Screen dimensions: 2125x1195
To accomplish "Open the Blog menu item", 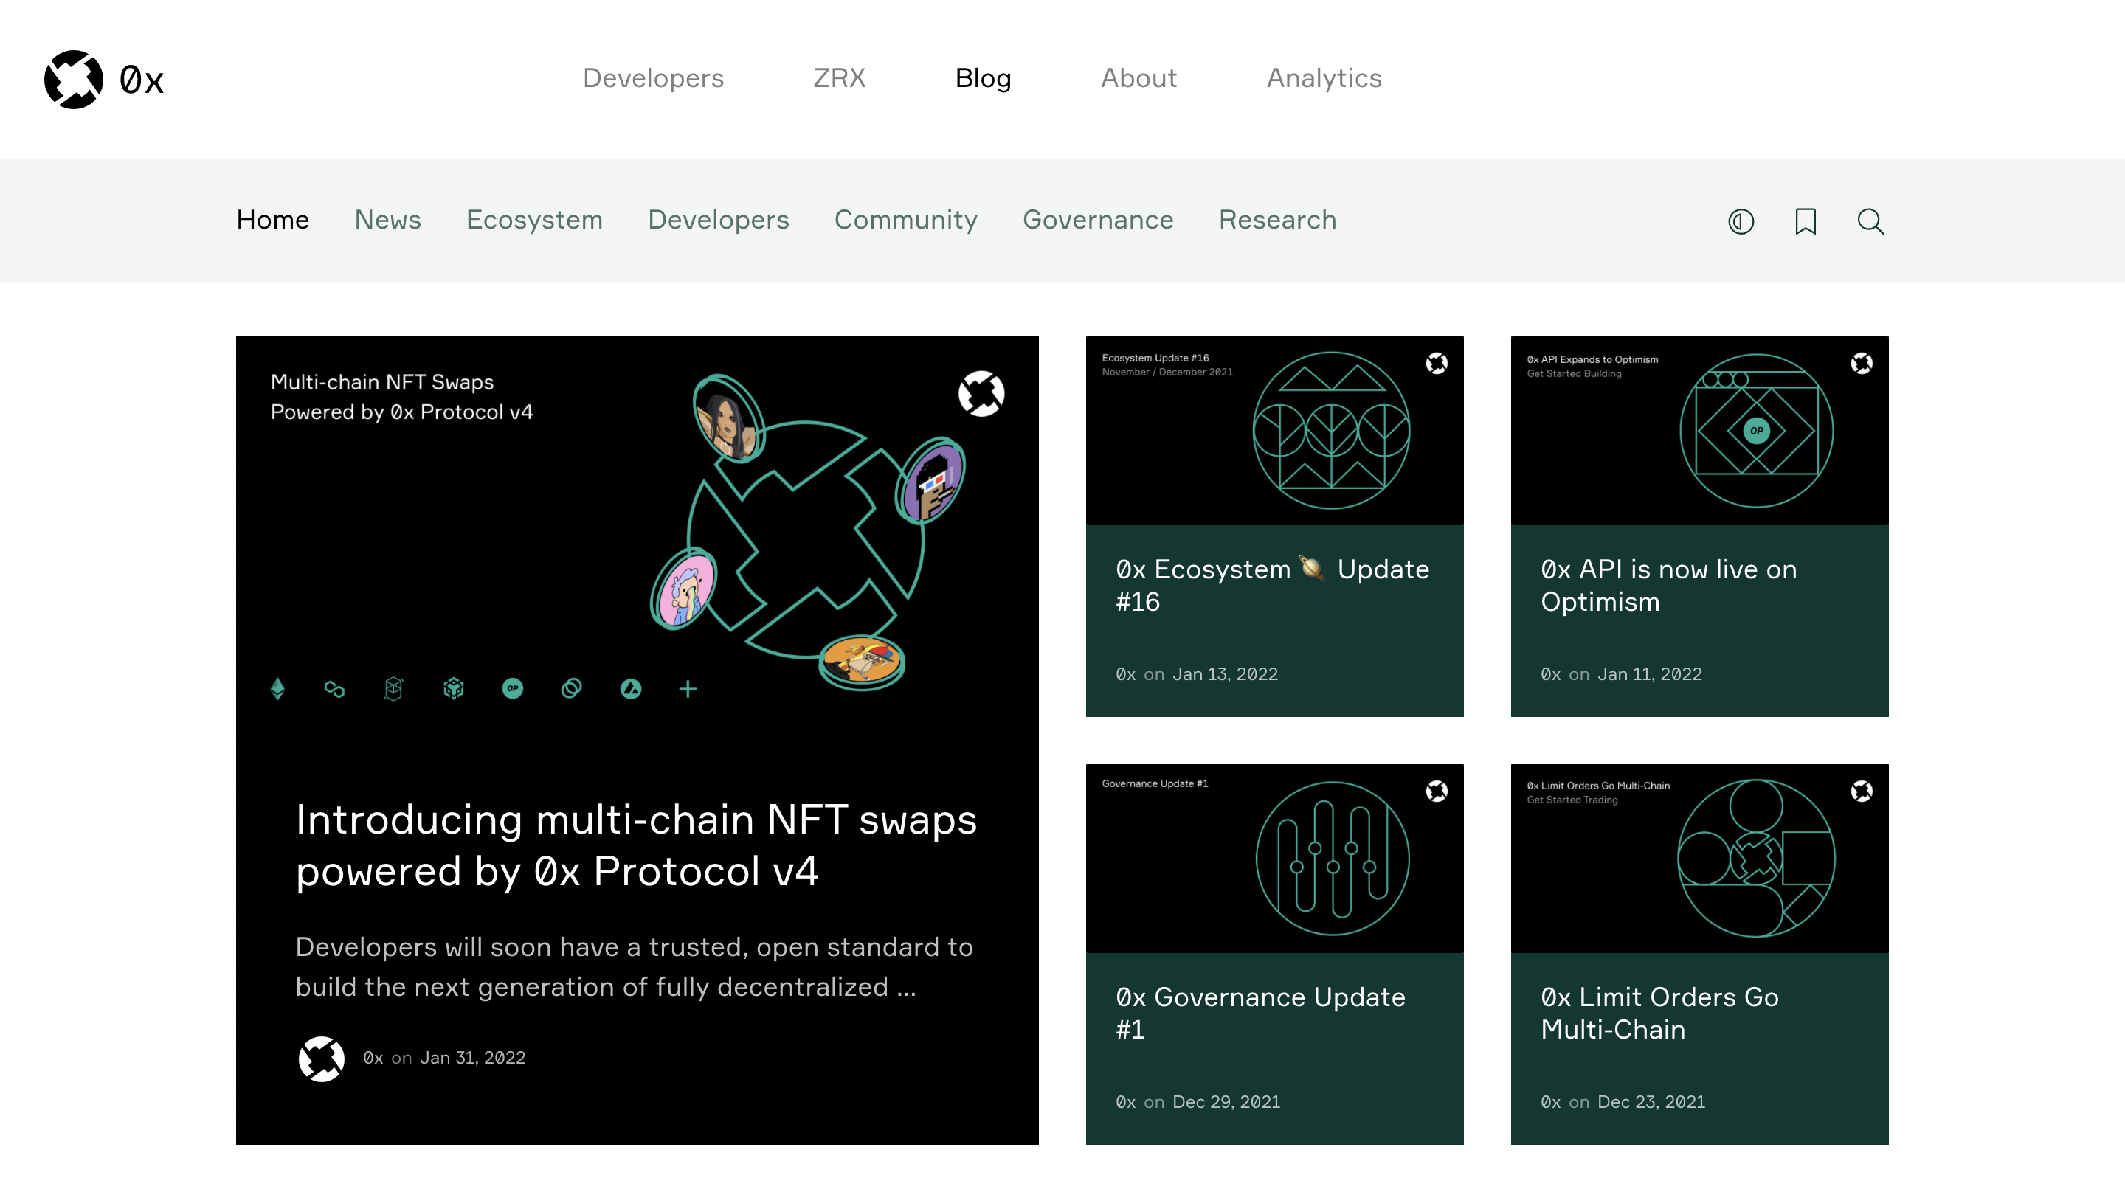I will 983,78.
